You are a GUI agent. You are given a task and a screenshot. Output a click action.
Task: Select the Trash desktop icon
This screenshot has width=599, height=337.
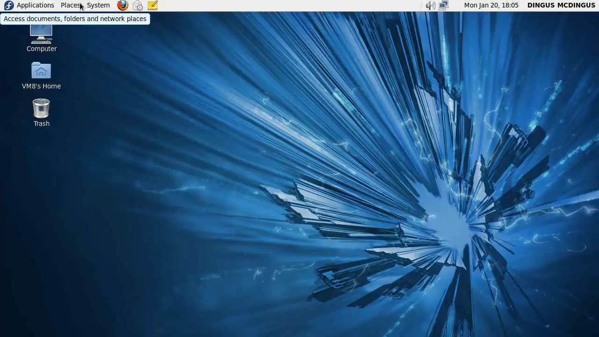[41, 113]
